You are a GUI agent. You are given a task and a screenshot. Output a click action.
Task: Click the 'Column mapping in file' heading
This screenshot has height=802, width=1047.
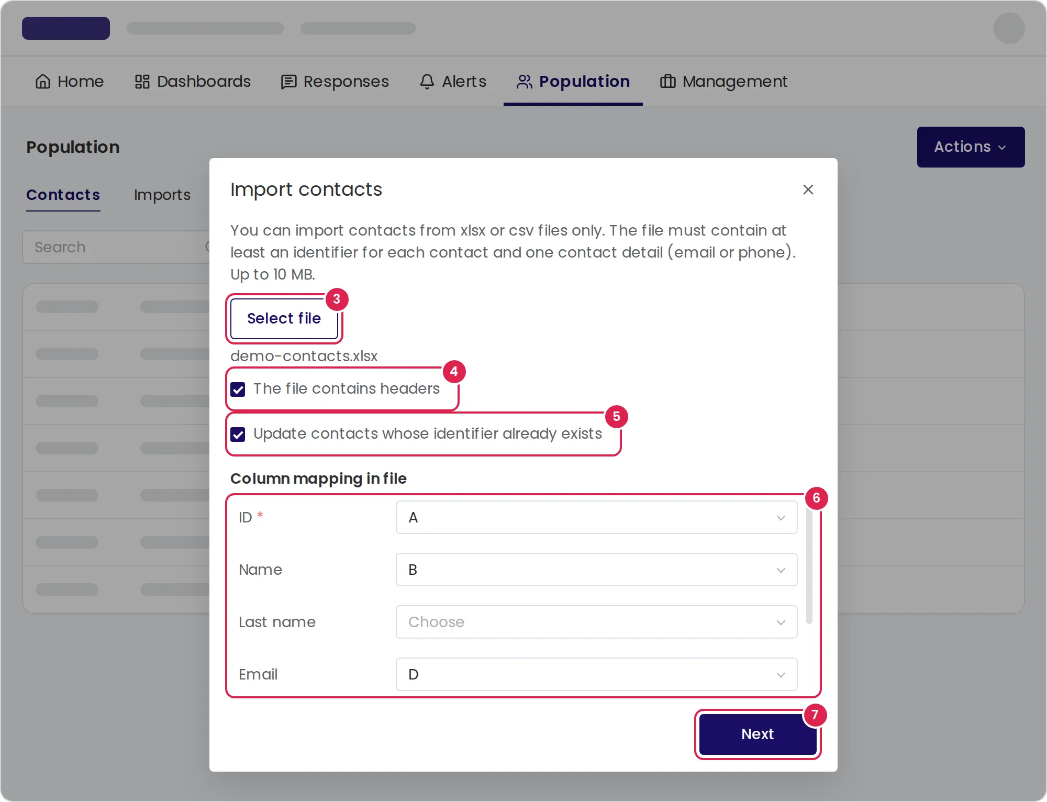pos(318,478)
